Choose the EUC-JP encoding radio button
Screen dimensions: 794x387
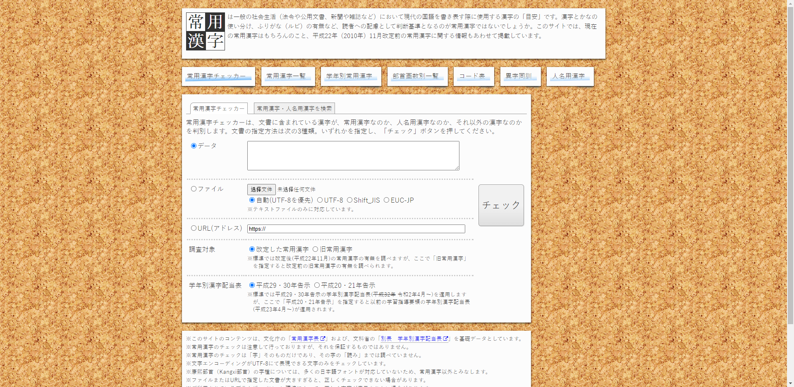[386, 200]
